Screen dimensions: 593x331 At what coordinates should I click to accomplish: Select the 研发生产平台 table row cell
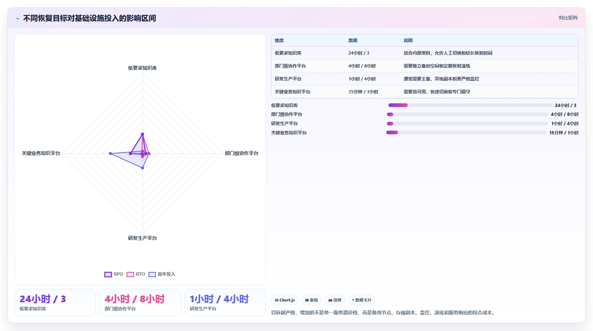point(288,79)
